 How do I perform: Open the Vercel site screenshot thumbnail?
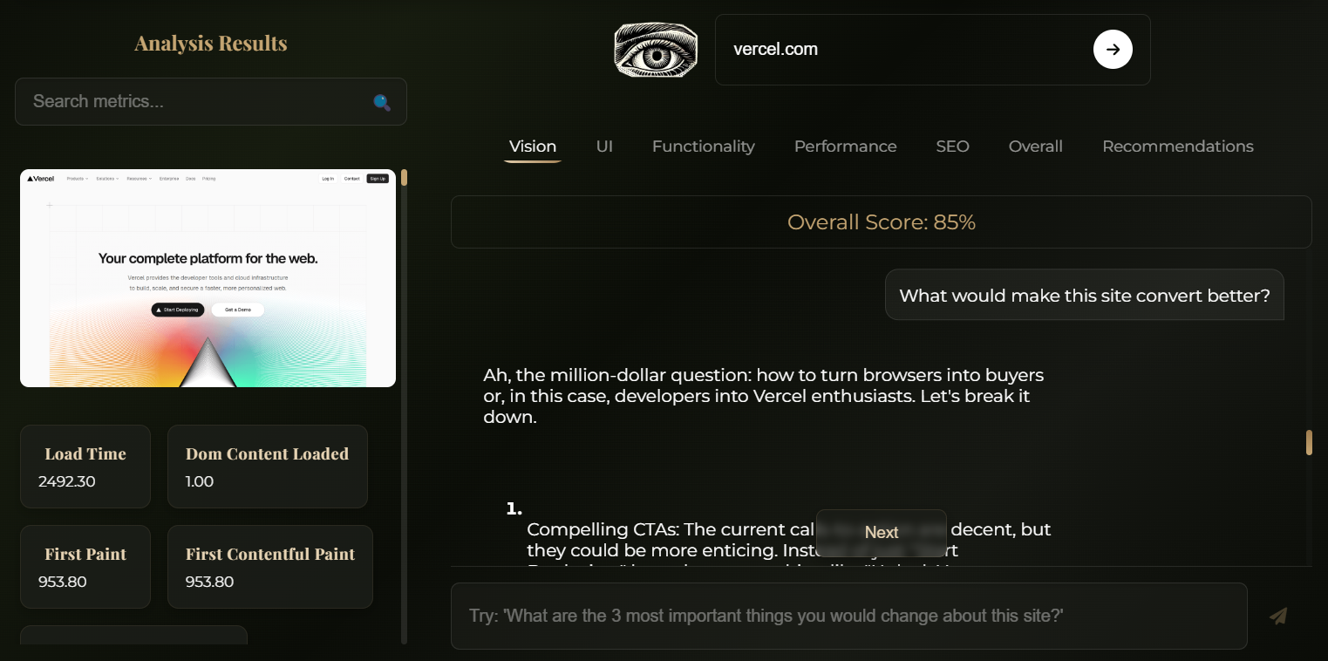[x=208, y=278]
